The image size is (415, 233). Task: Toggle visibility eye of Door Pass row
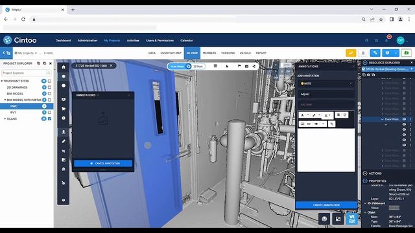pos(404,119)
